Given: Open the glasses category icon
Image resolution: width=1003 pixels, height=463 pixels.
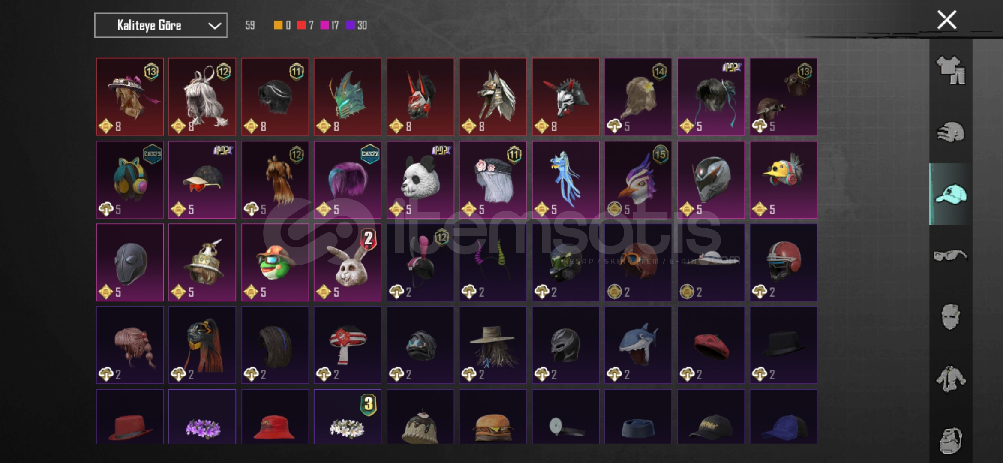Looking at the screenshot, I should click(x=950, y=256).
